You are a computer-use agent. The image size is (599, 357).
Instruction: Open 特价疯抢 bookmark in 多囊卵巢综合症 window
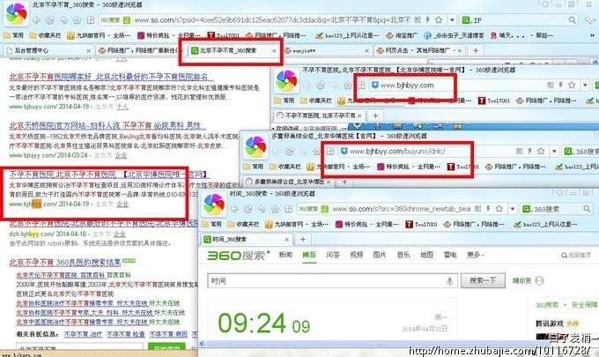[x=409, y=167]
